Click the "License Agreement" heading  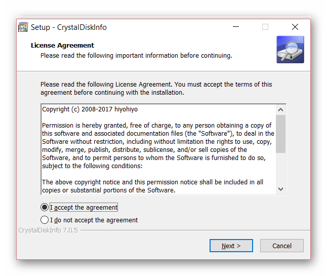pos(62,45)
